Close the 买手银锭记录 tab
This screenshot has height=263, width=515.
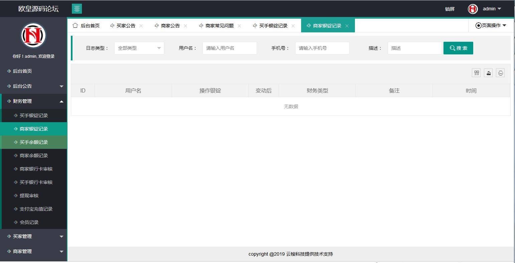point(293,25)
